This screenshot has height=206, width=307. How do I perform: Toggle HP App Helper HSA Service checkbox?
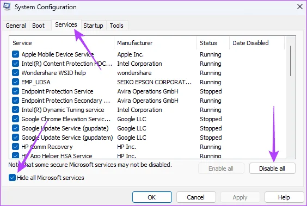coord(15,155)
